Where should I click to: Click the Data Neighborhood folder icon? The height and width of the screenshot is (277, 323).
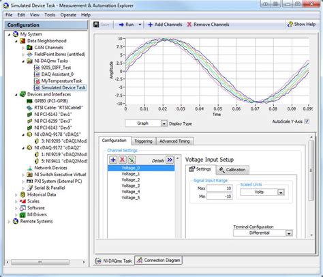point(22,41)
